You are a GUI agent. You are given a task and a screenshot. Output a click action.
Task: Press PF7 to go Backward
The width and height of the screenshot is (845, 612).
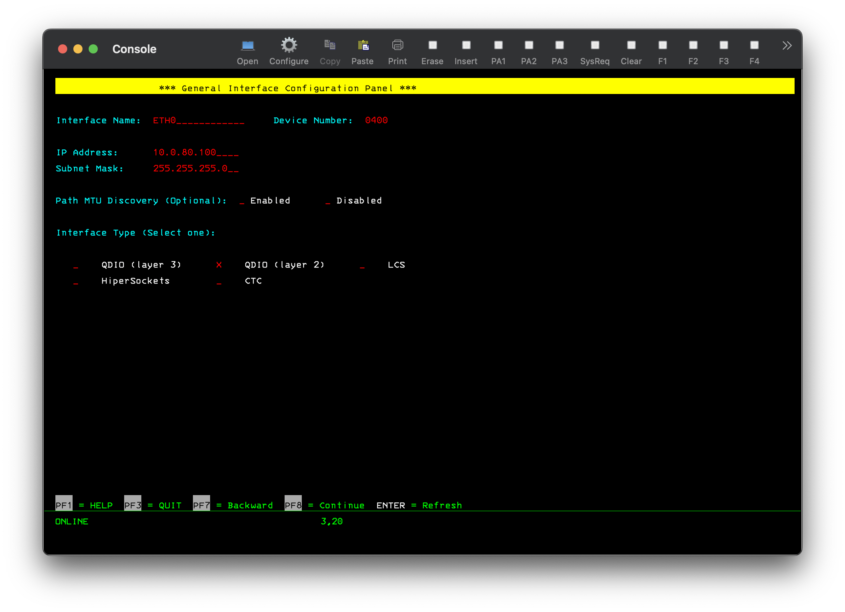(201, 504)
